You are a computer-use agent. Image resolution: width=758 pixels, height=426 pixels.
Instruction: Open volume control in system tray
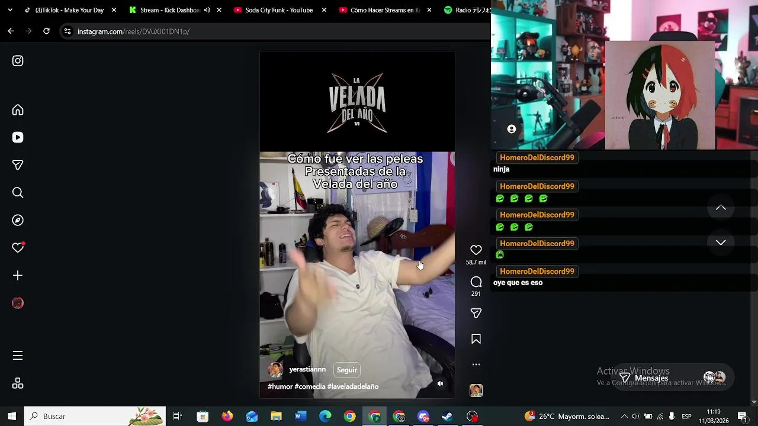636,416
